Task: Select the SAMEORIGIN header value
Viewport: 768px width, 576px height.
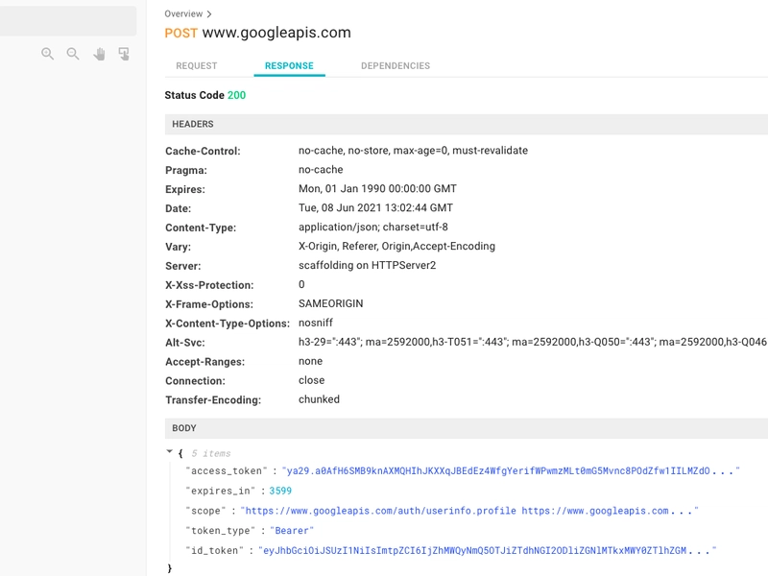Action: tap(330, 303)
